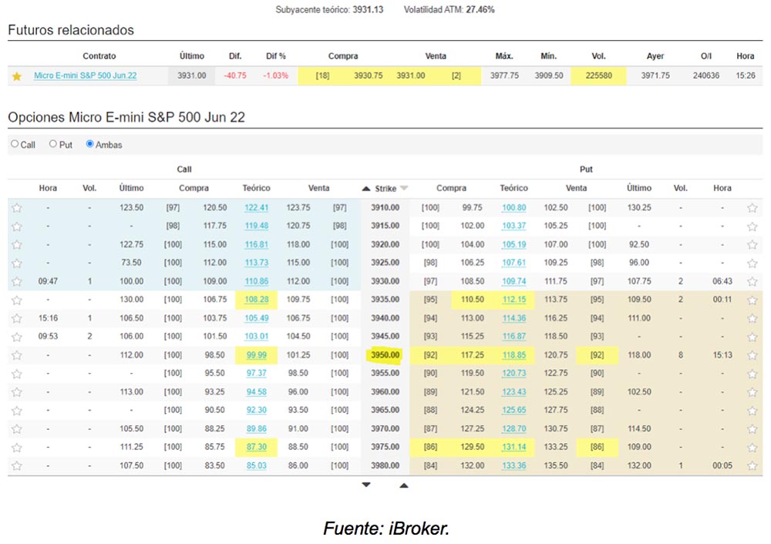Image resolution: width=771 pixels, height=544 pixels.
Task: Star the put option at strike 3930.00
Action: (x=752, y=281)
